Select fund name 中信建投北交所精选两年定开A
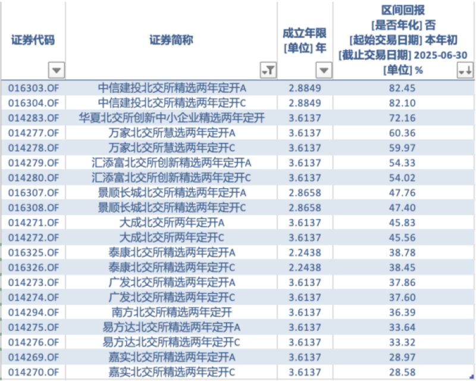Screen dimensions: 476x381 (x=172, y=88)
